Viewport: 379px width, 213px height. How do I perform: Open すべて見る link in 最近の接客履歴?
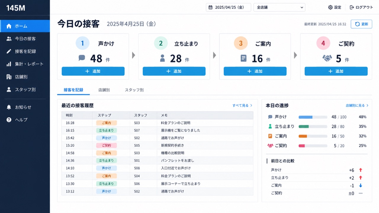242,105
